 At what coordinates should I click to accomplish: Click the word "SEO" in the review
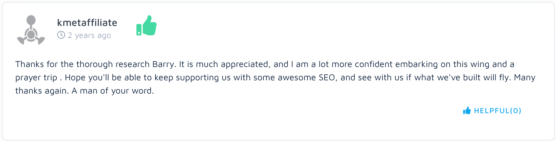tap(326, 78)
